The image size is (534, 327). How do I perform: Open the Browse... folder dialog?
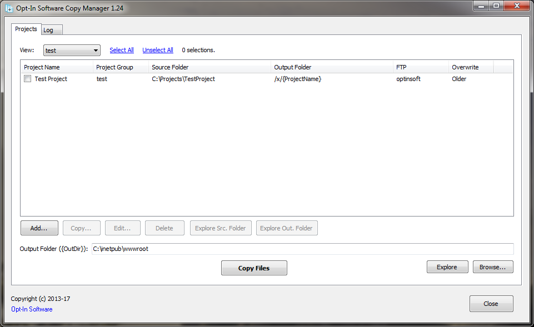(492, 267)
